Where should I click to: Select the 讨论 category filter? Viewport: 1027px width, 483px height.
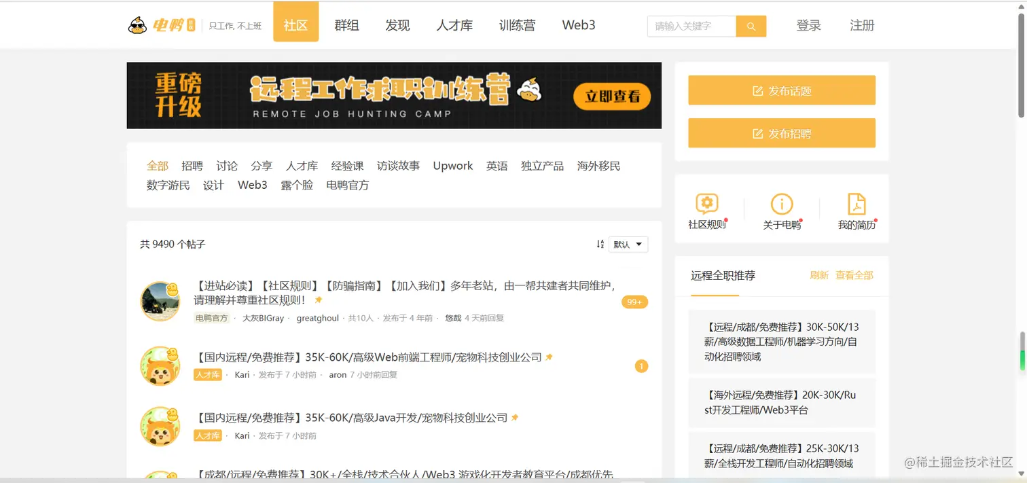point(227,166)
